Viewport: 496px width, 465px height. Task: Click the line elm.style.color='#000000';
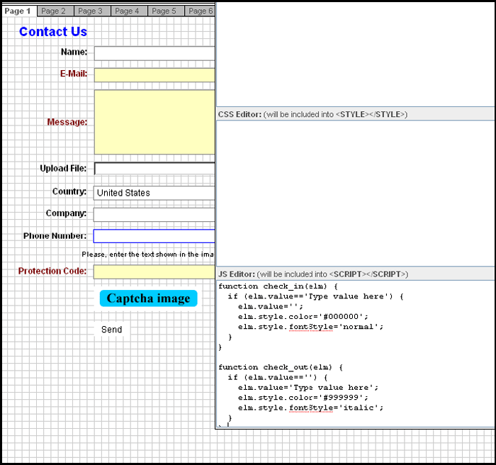303,317
